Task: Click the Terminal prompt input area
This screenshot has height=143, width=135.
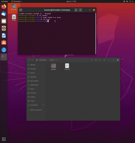Action: pyautogui.click(x=48, y=21)
